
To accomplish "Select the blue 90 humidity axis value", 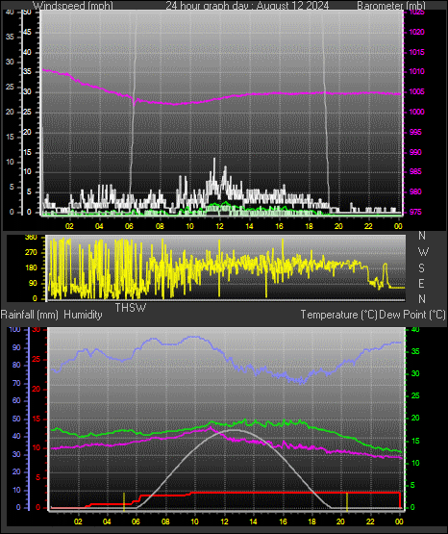I will pyautogui.click(x=16, y=347).
